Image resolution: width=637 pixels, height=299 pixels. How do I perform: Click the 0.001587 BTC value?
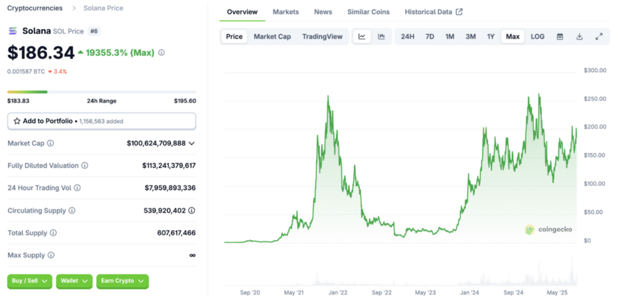26,71
